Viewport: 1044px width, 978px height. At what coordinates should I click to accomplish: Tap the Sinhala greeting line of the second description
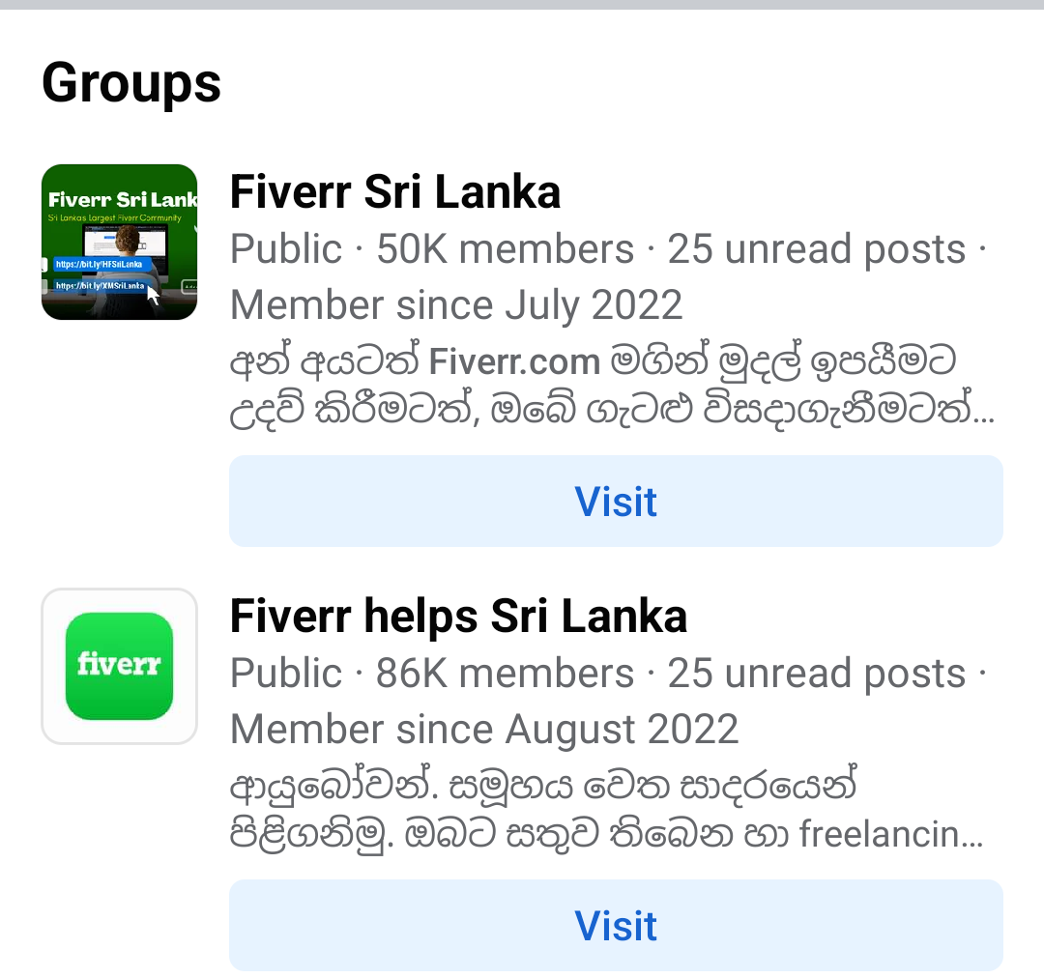click(542, 787)
